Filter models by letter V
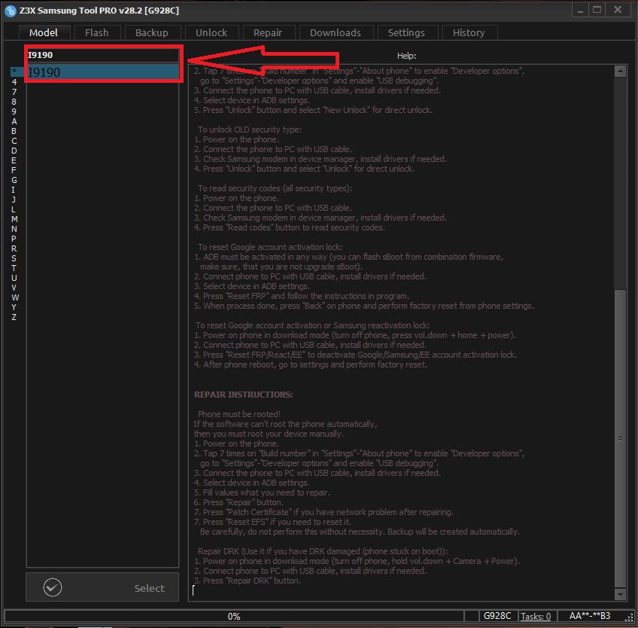The width and height of the screenshot is (638, 628). (14, 288)
